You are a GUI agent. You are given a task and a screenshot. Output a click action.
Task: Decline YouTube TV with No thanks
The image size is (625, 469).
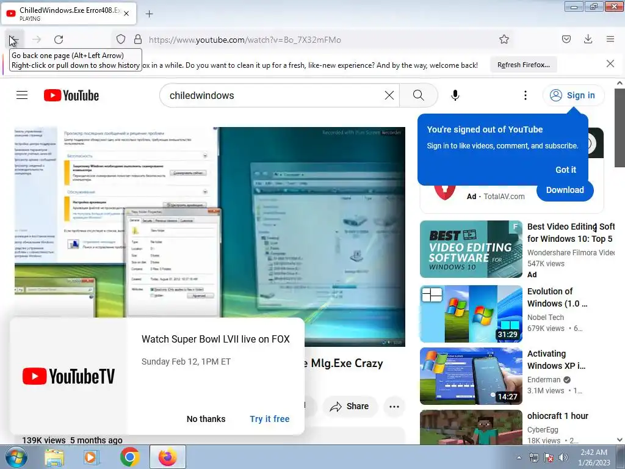pyautogui.click(x=206, y=419)
